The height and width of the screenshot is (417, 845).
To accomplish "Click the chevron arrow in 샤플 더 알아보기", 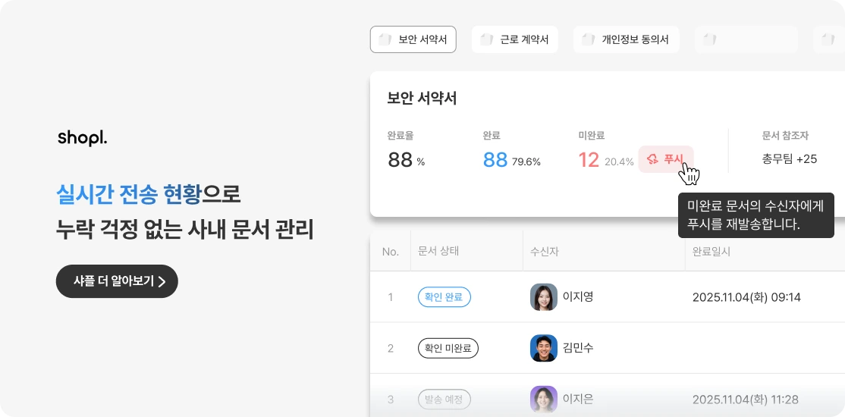I will tap(162, 281).
